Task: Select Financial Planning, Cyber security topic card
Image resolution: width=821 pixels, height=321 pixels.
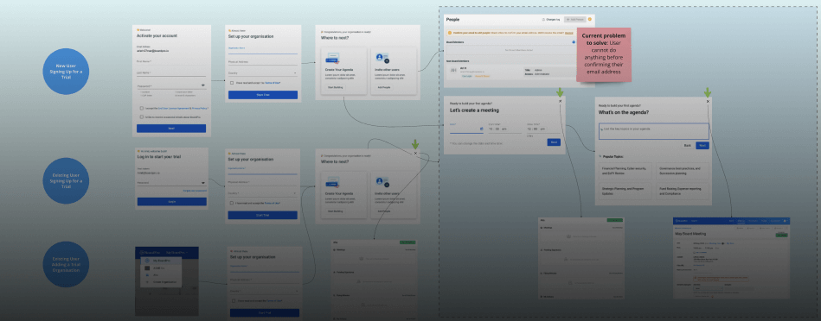Action: 625,170
